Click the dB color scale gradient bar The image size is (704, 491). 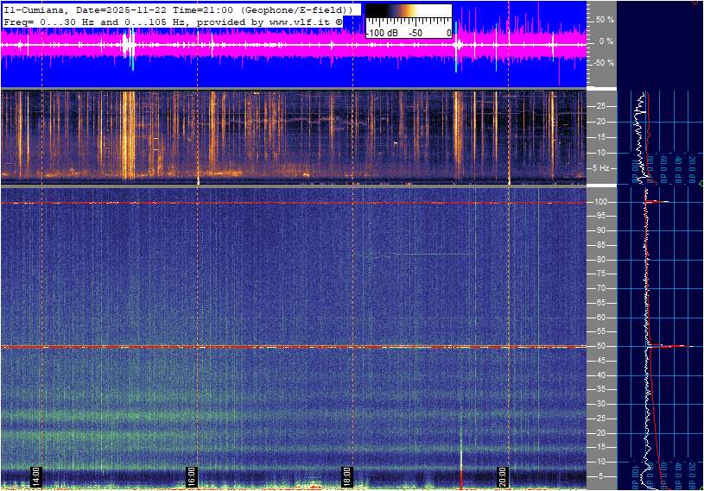click(408, 12)
